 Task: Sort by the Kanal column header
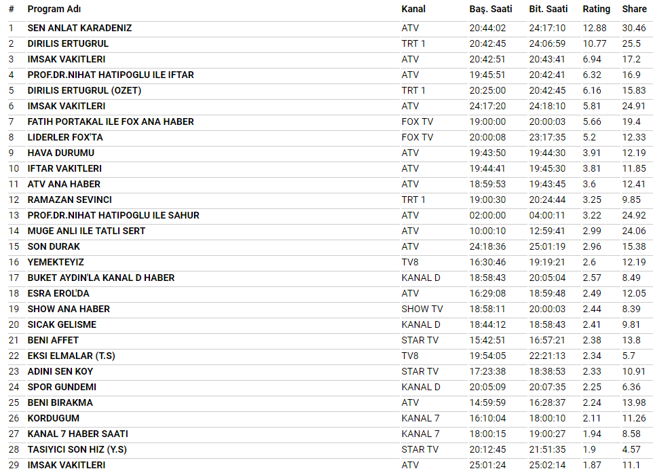coord(413,10)
